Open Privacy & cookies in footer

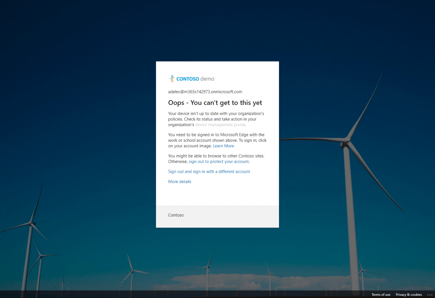pyautogui.click(x=409, y=295)
